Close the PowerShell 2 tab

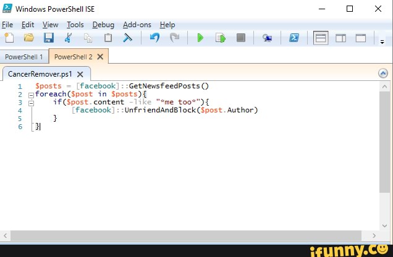pos(100,57)
